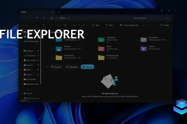Click pin icon beside sidebar Downloads

point(38,55)
